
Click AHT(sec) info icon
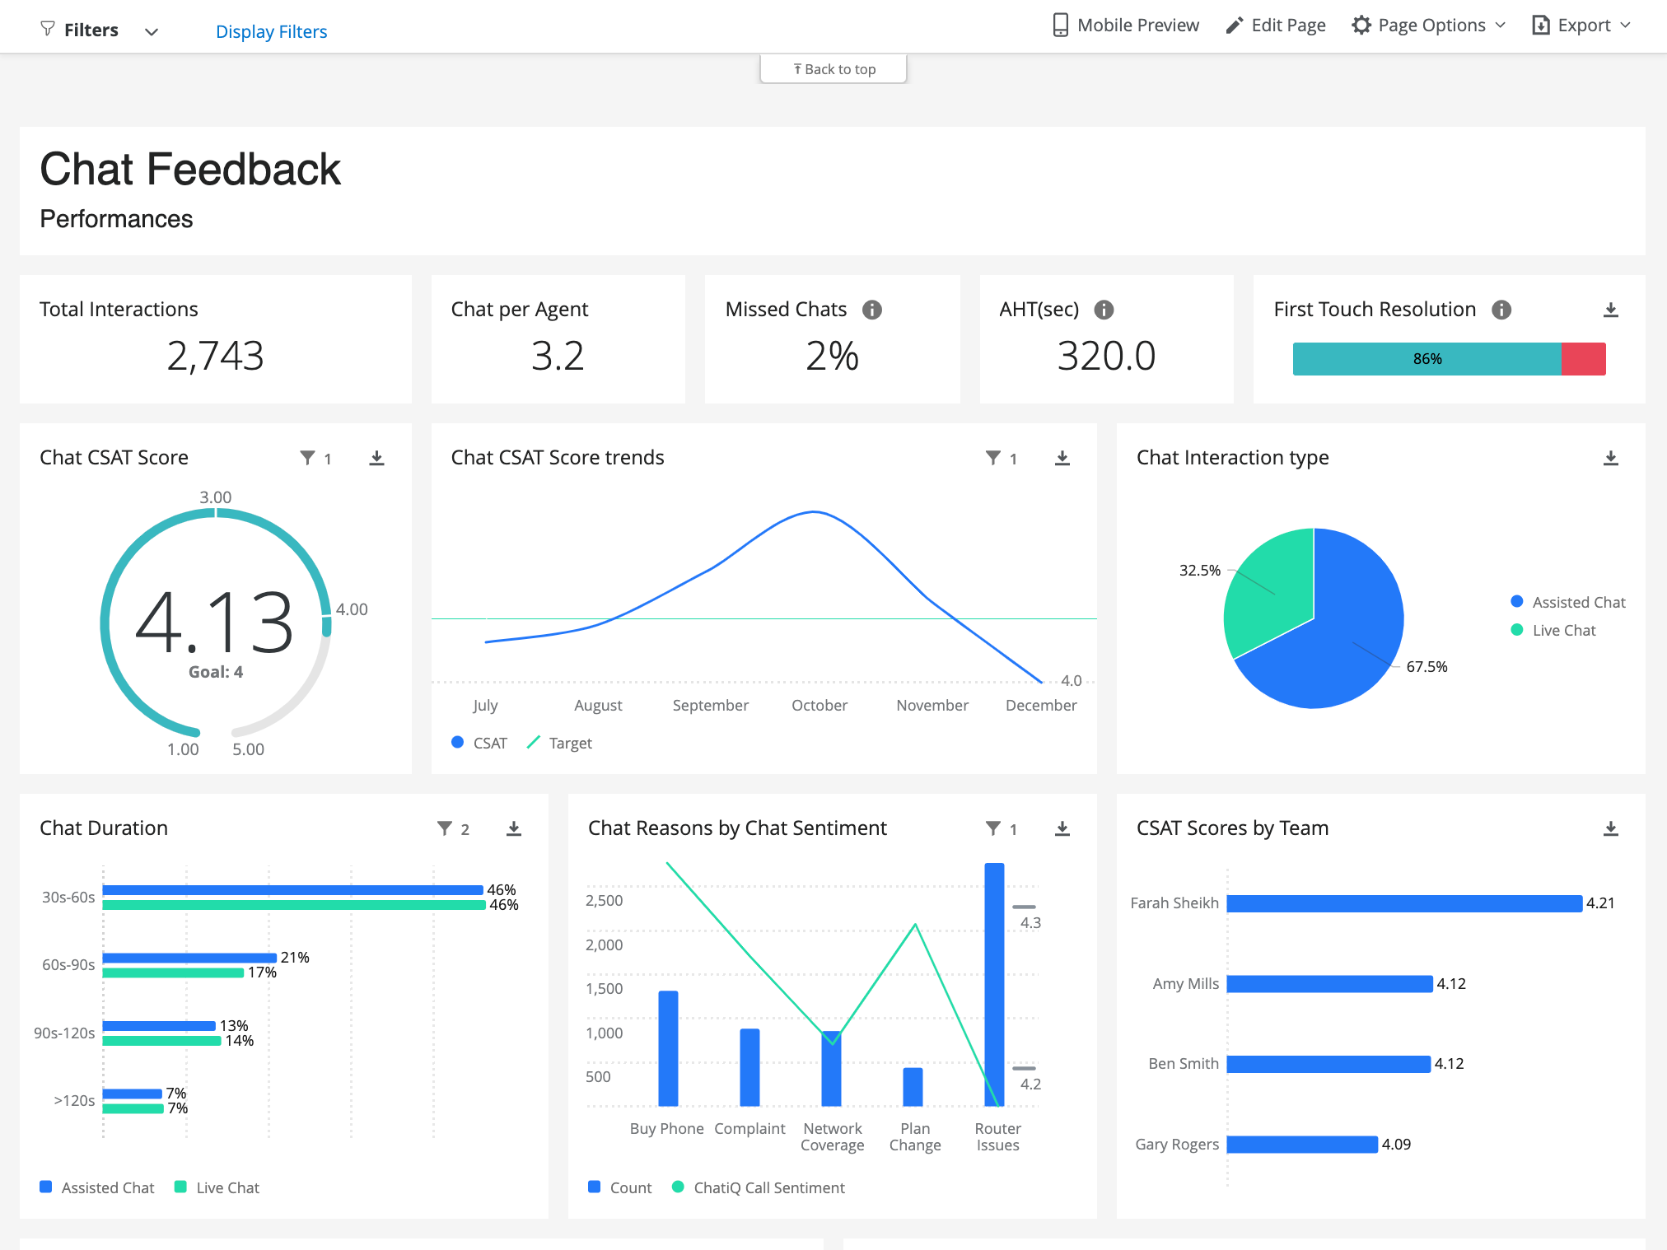click(x=1104, y=310)
